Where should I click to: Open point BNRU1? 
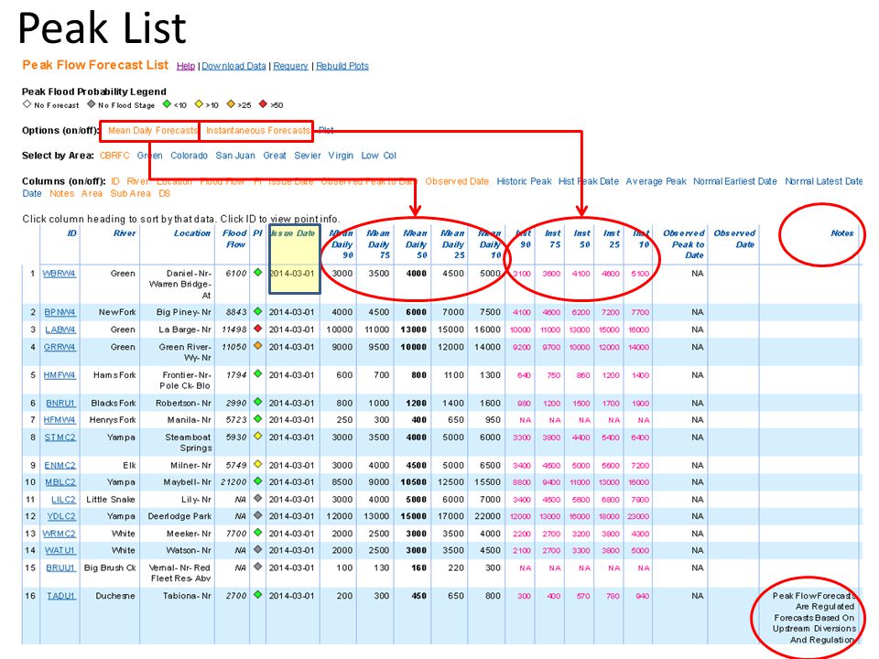[60, 403]
